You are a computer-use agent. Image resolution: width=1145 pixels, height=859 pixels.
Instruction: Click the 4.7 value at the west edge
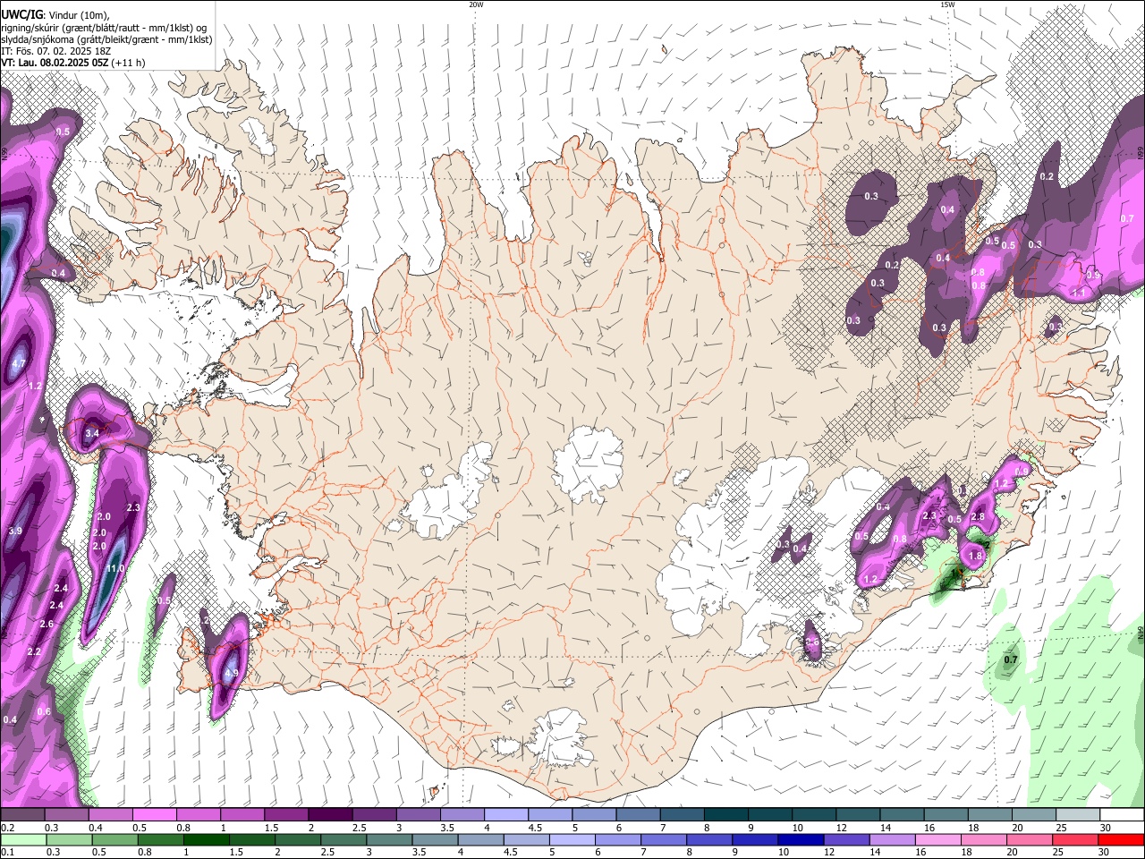tap(18, 364)
